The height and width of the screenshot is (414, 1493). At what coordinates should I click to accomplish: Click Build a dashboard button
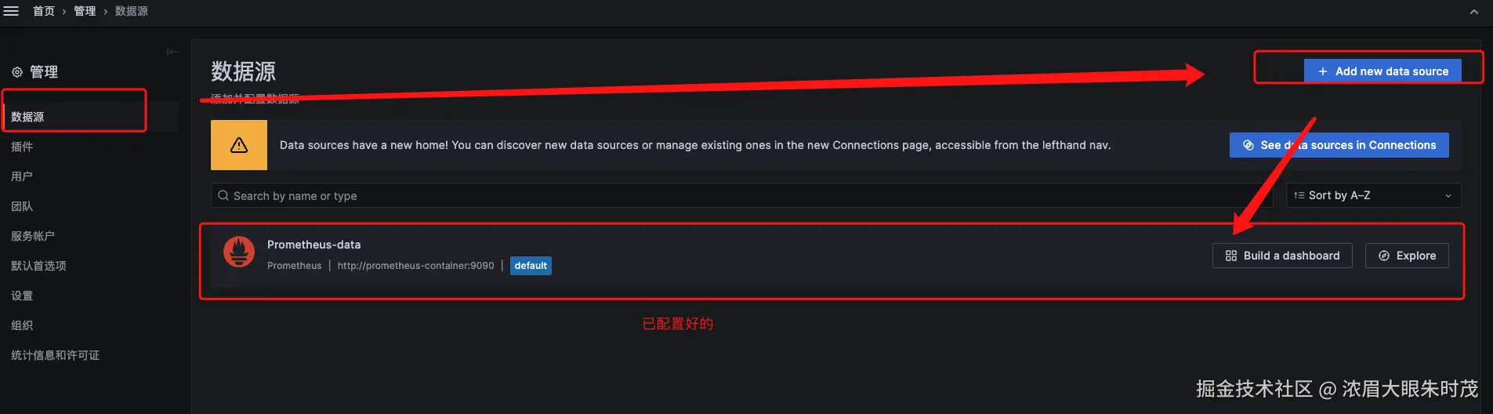(x=1282, y=256)
